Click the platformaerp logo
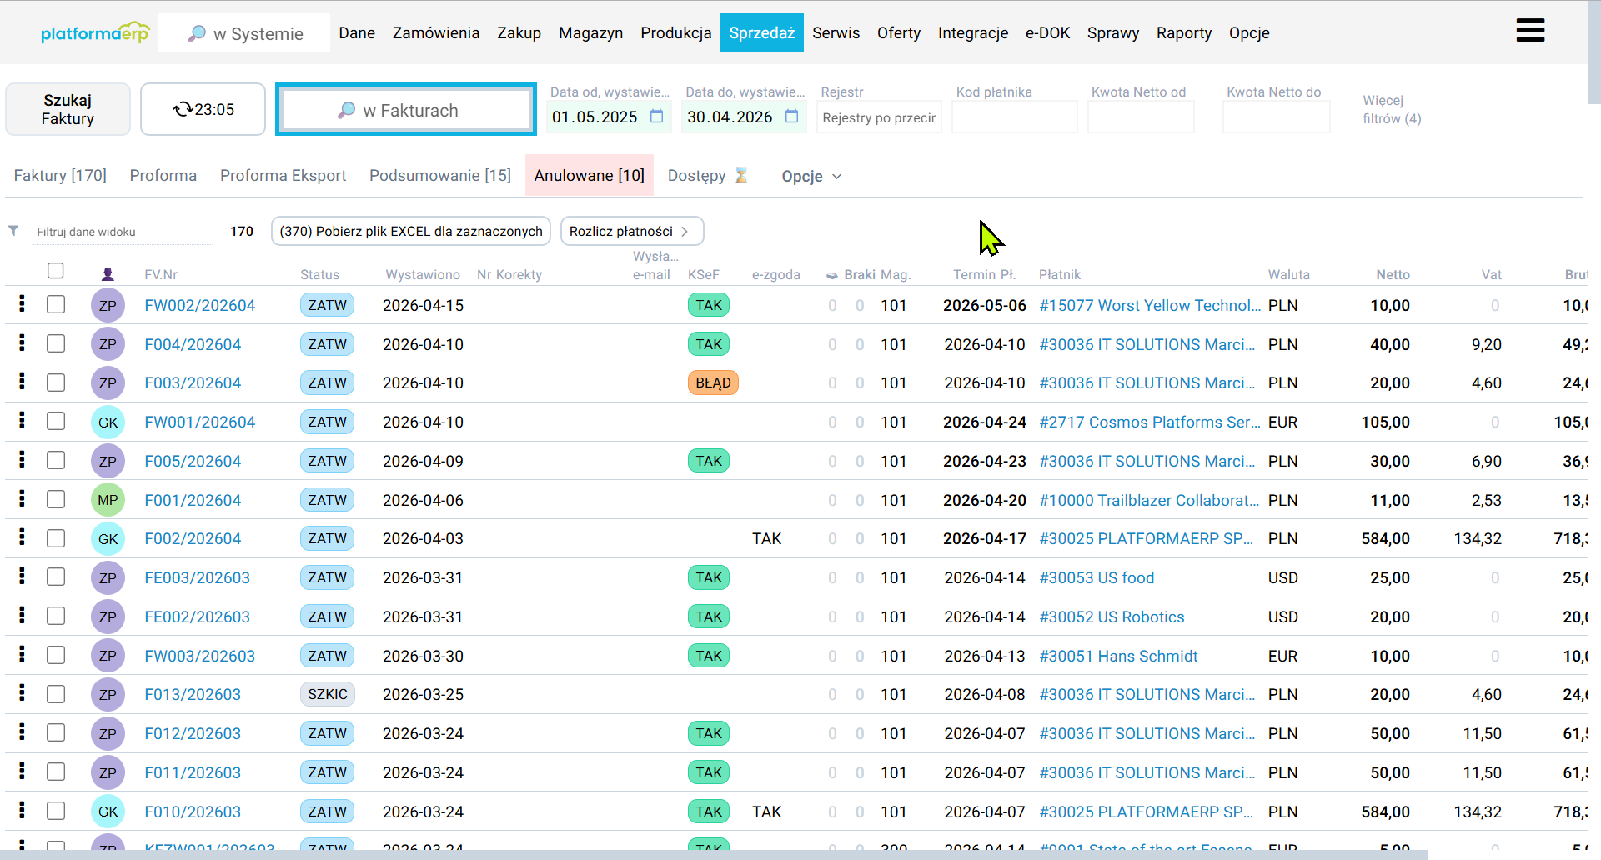 [94, 33]
